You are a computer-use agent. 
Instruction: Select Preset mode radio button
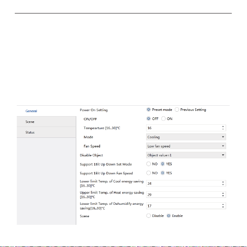tap(148, 110)
